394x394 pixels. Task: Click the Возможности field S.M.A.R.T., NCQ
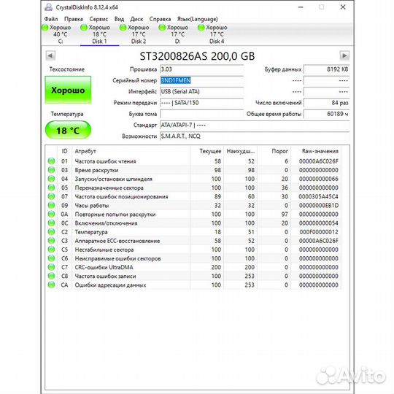255,136
